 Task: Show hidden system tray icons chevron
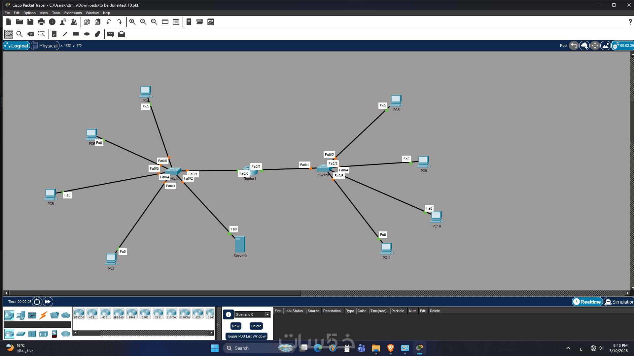tap(568, 348)
